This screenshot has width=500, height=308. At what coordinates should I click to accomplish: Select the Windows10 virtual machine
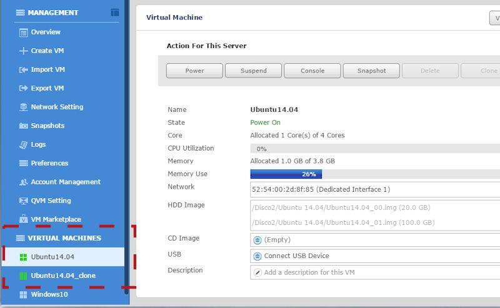coord(63,295)
